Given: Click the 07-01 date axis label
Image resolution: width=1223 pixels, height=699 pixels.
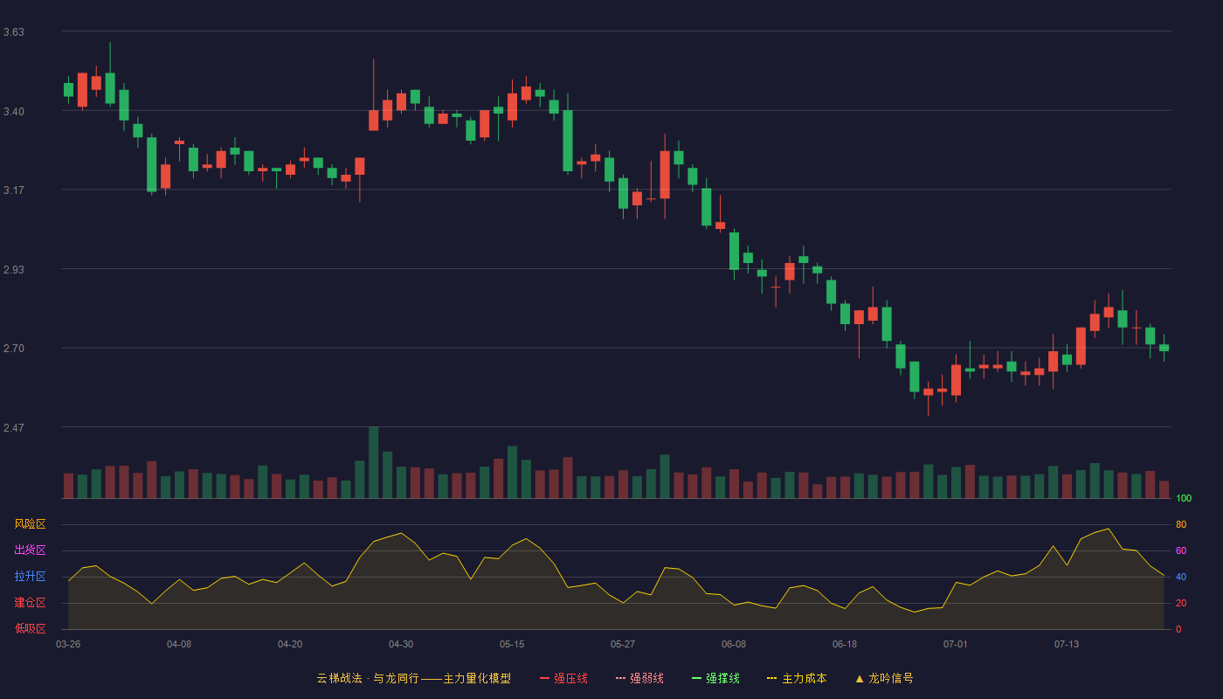Looking at the screenshot, I should point(956,644).
